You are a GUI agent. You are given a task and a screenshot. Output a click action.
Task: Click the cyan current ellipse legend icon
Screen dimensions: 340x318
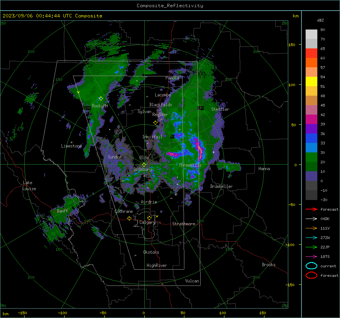[x=311, y=266]
